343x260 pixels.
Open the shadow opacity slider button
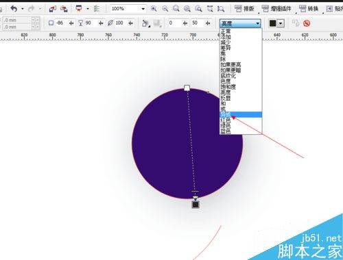(101, 23)
